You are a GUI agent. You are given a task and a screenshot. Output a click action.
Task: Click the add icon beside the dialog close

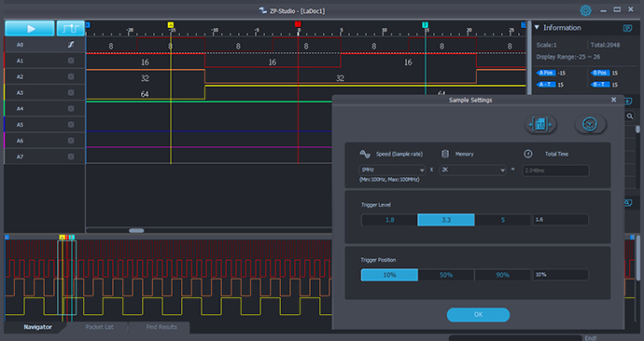[x=627, y=101]
